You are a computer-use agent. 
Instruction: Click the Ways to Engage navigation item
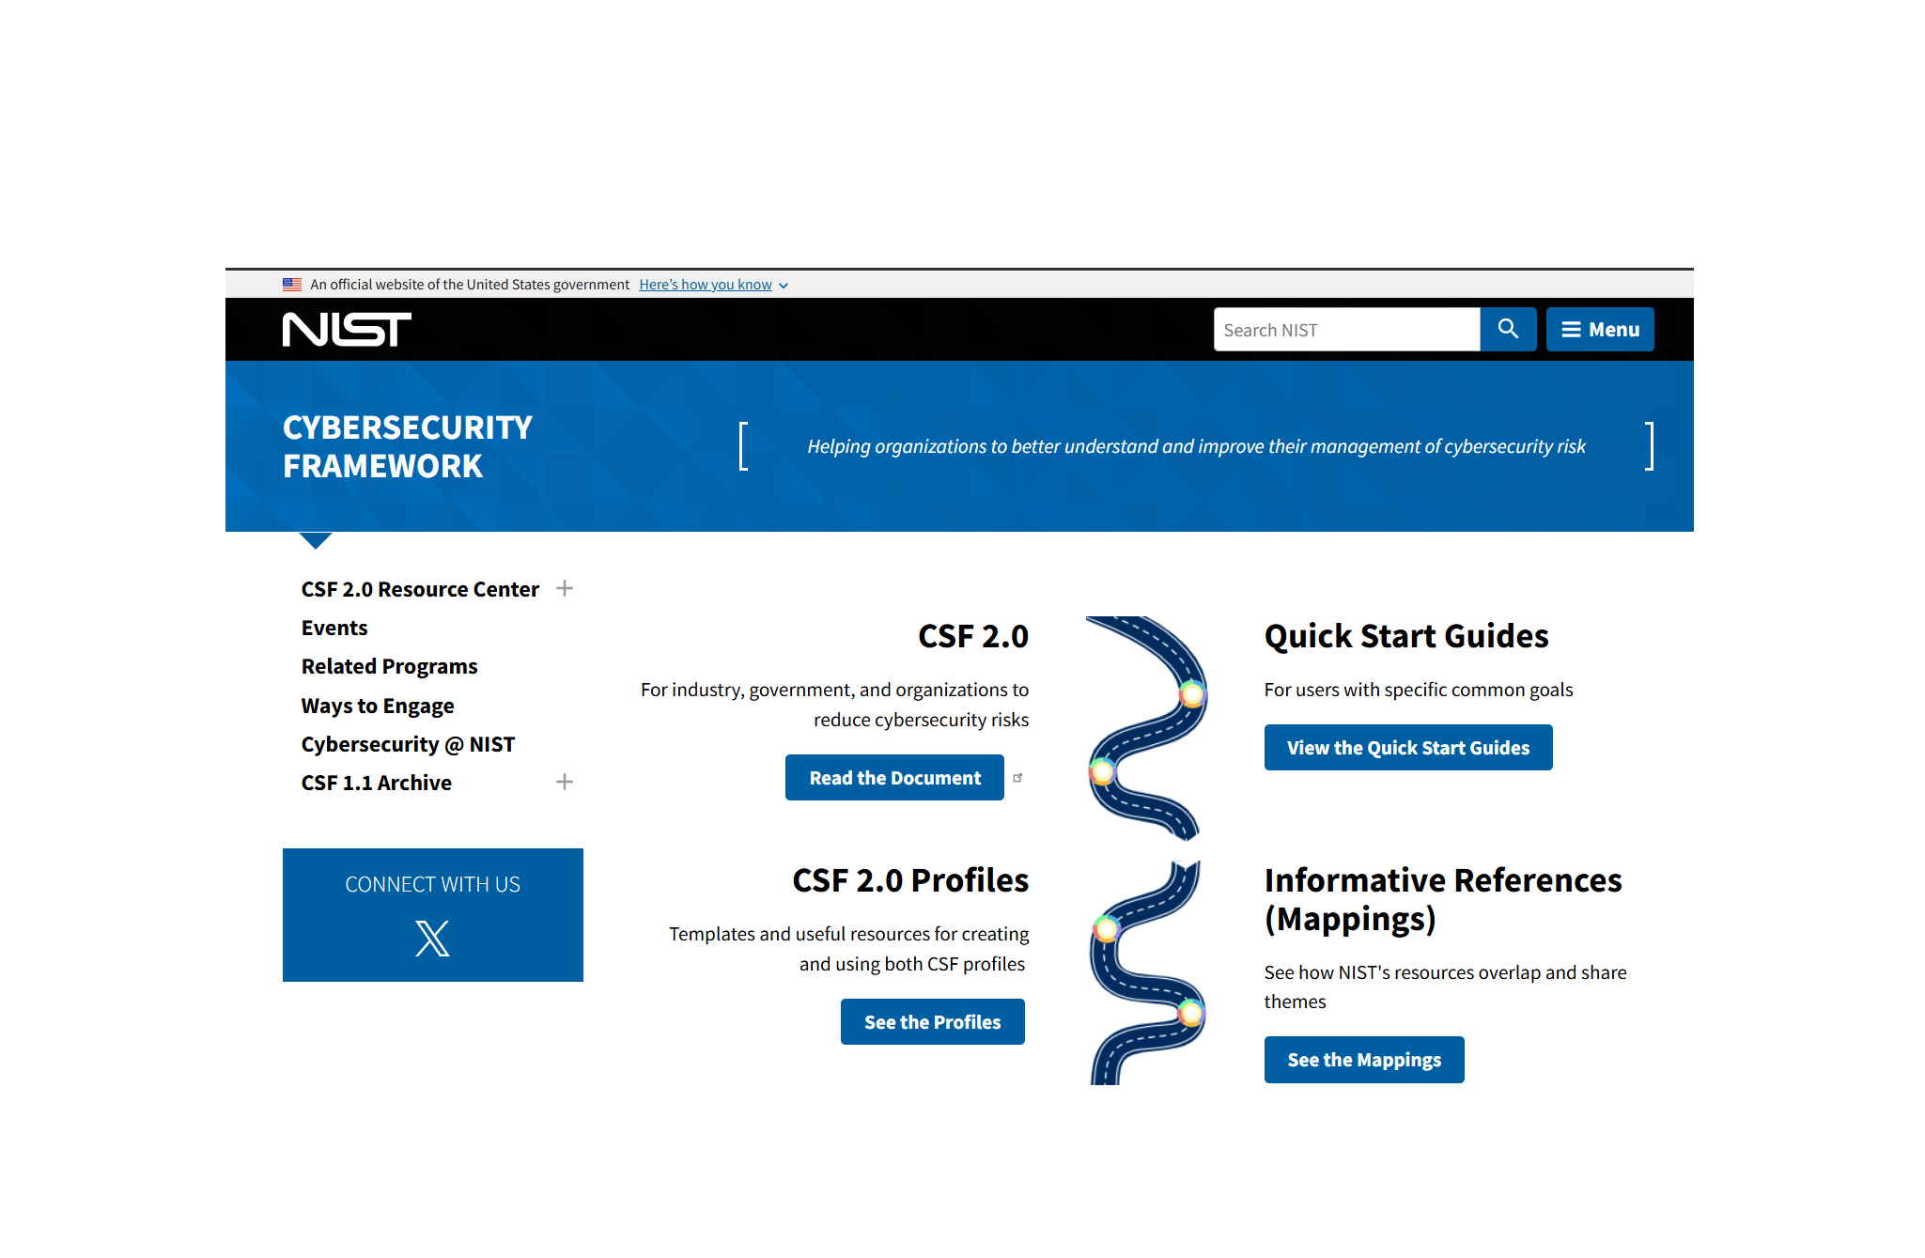pos(378,704)
